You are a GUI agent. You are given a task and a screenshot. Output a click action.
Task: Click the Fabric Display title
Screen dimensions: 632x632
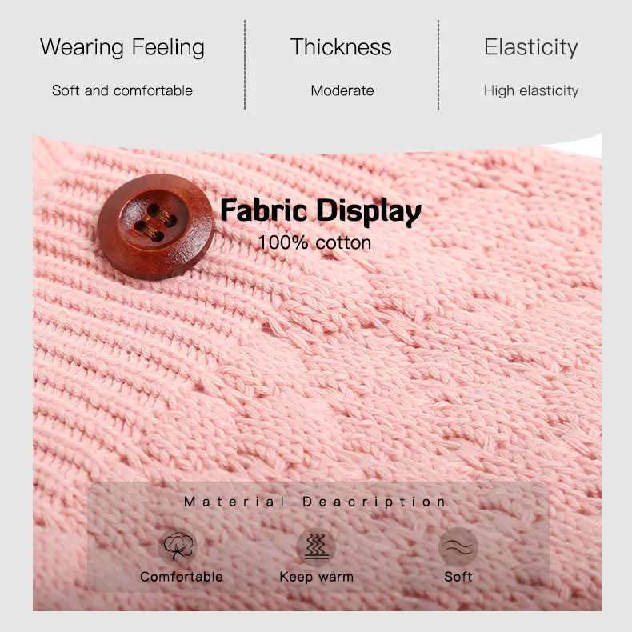(321, 211)
